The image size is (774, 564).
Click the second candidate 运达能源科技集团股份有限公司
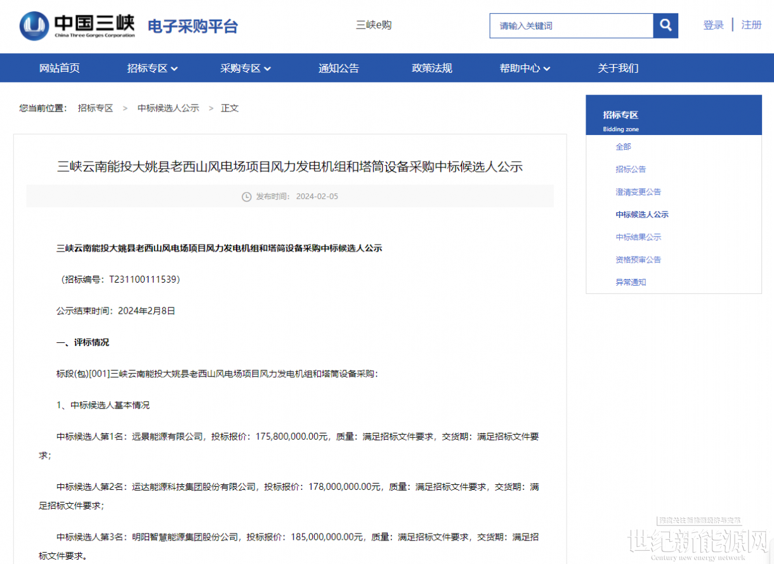click(194, 487)
